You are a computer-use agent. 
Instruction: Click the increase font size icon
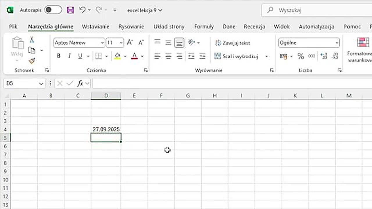pos(130,43)
